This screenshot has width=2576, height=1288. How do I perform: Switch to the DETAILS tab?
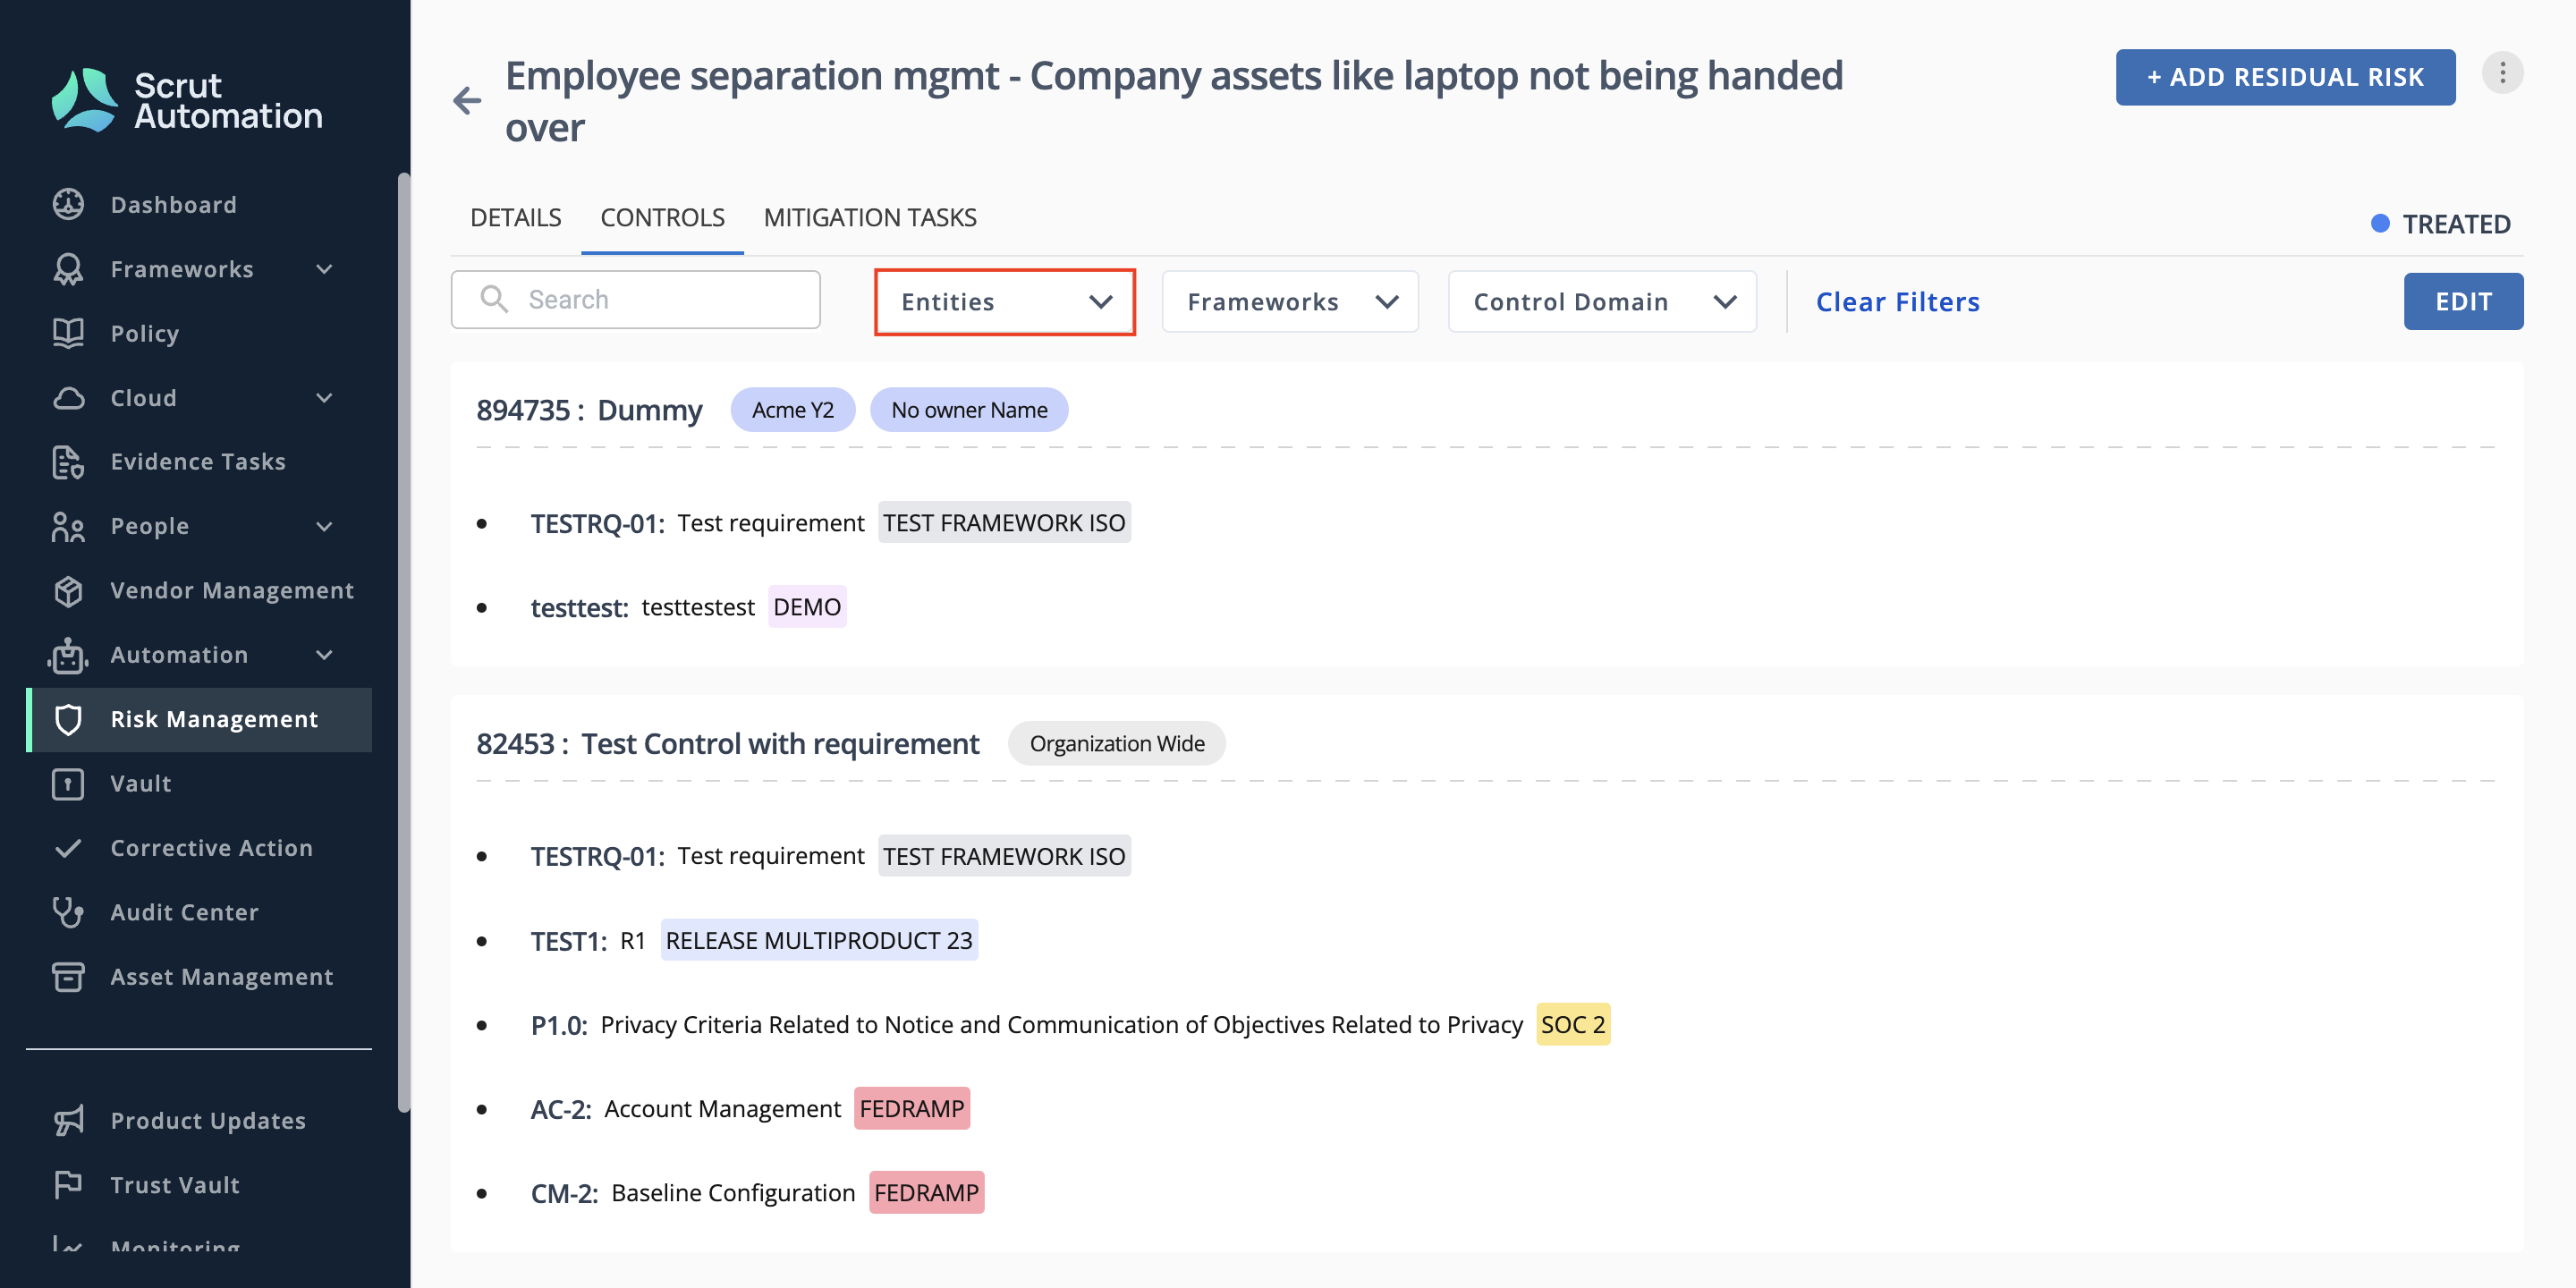[515, 218]
